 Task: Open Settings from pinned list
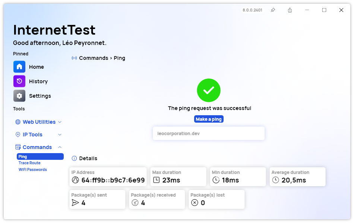pos(40,96)
